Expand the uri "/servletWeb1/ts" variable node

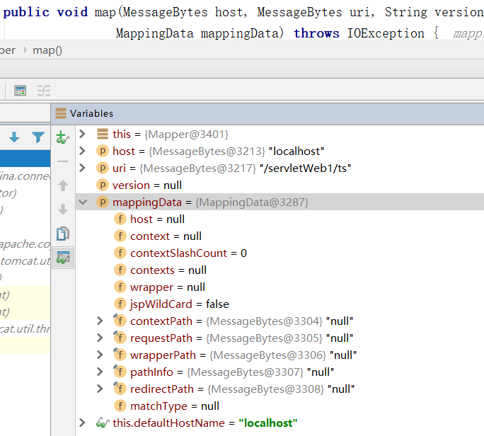pyautogui.click(x=82, y=168)
